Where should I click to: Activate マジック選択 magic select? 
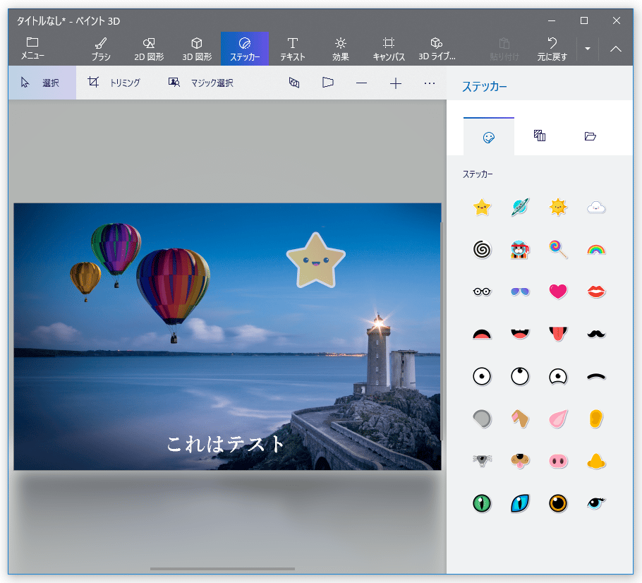coord(201,83)
